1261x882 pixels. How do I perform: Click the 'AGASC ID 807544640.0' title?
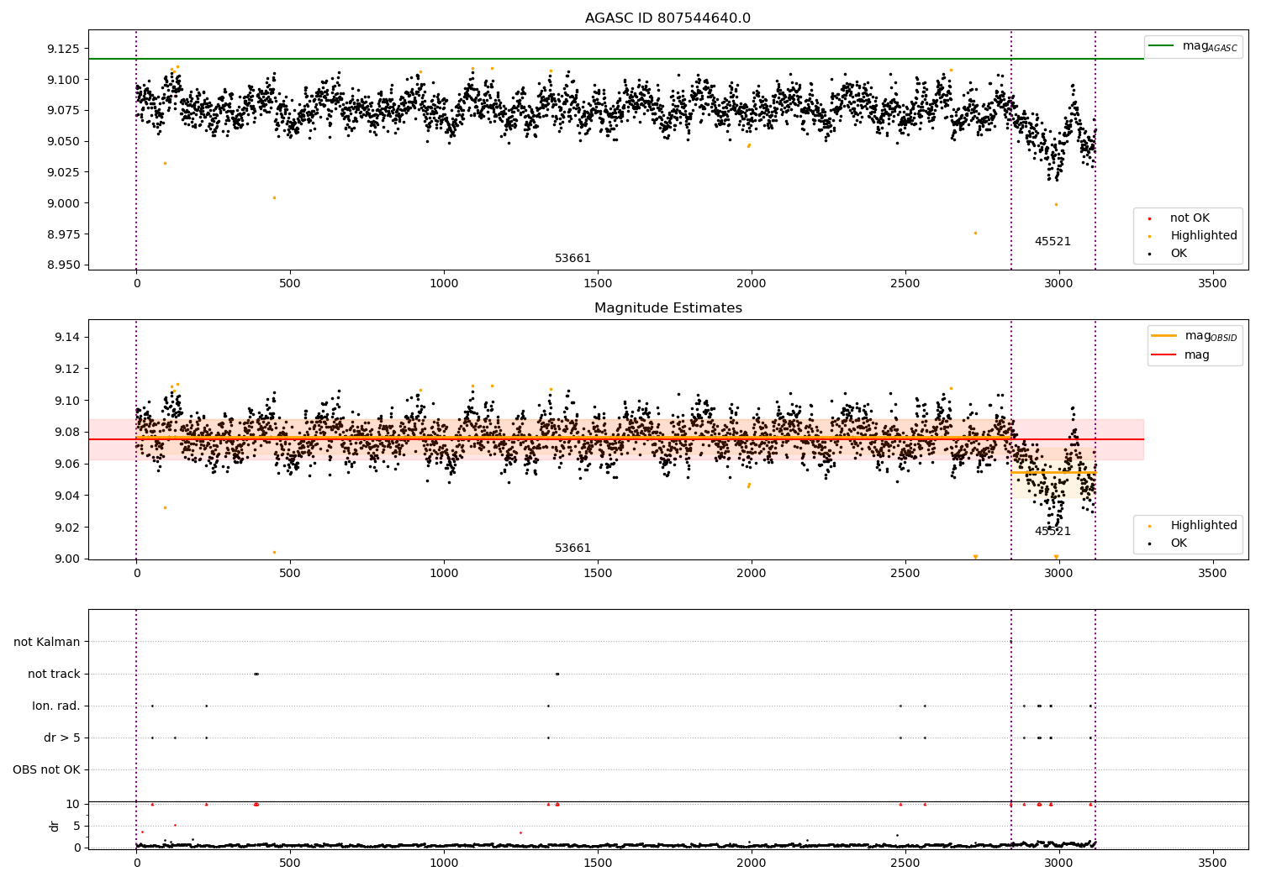pyautogui.click(x=668, y=18)
